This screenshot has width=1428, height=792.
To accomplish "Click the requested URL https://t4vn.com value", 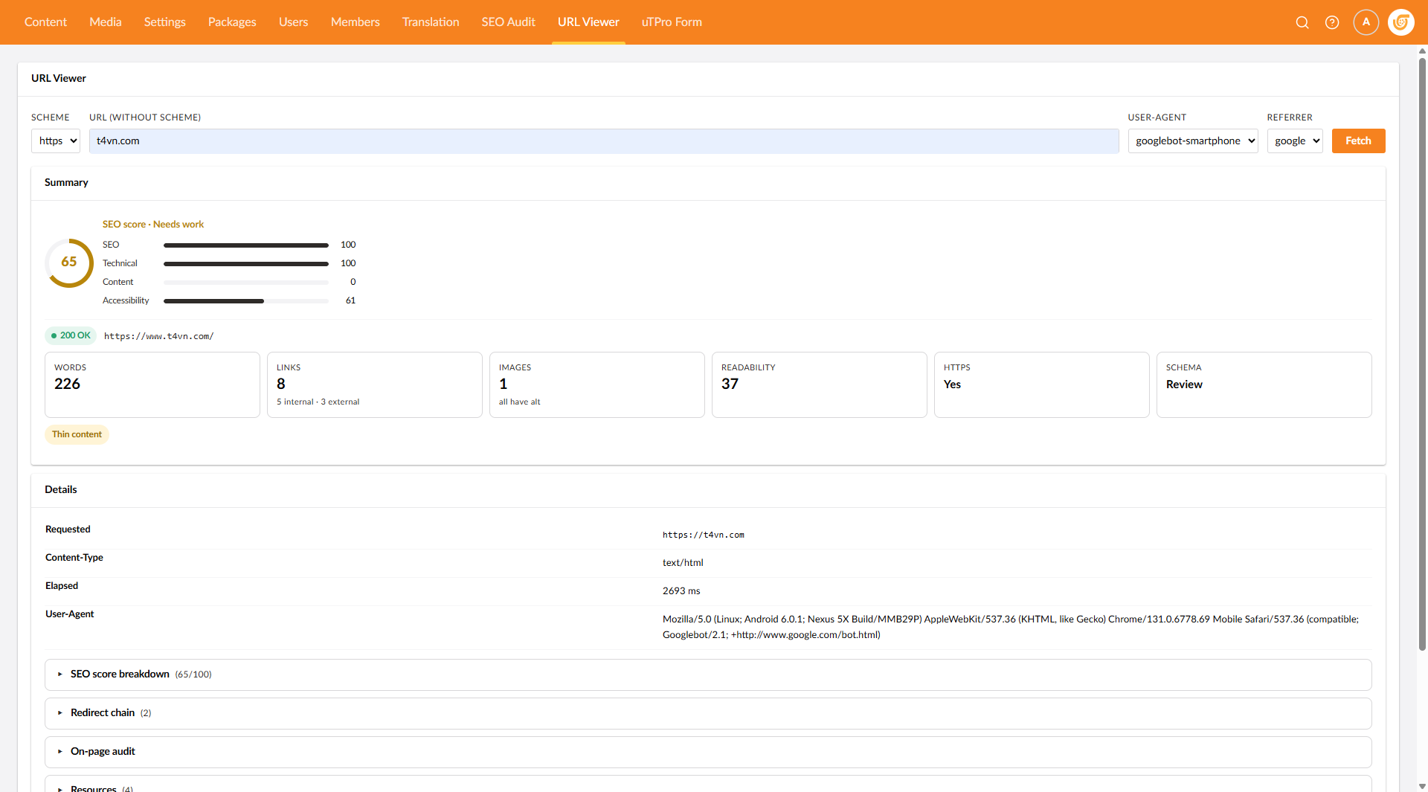I will click(x=704, y=535).
